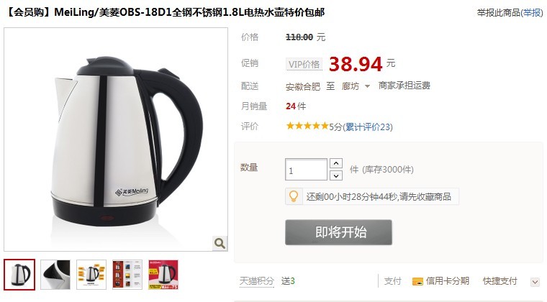Image resolution: width=547 pixels, height=302 pixels.
Task: Select the third thumbnail with feature labels
Action: click(91, 275)
